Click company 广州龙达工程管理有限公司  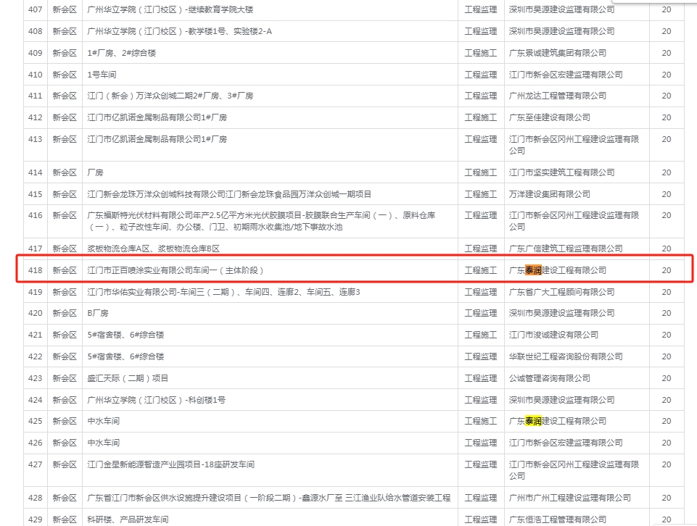pos(558,96)
